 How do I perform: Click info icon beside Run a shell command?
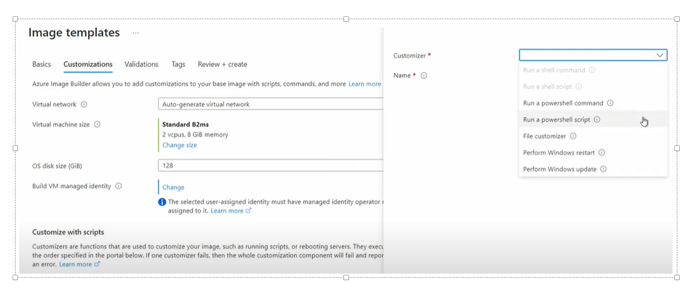coord(592,70)
